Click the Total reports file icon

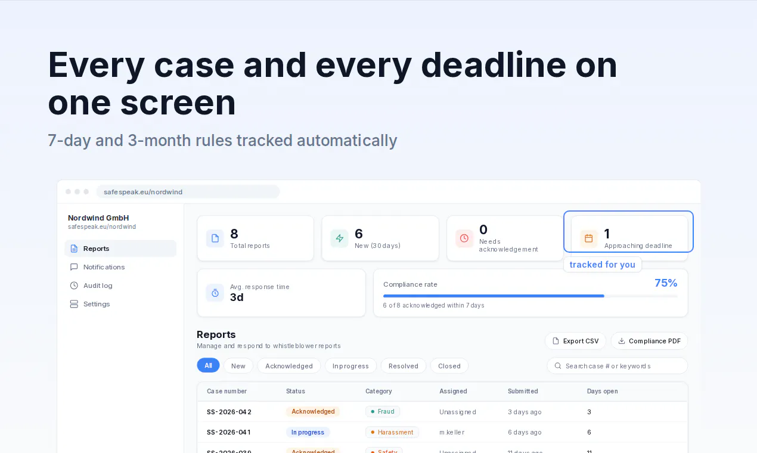click(215, 238)
